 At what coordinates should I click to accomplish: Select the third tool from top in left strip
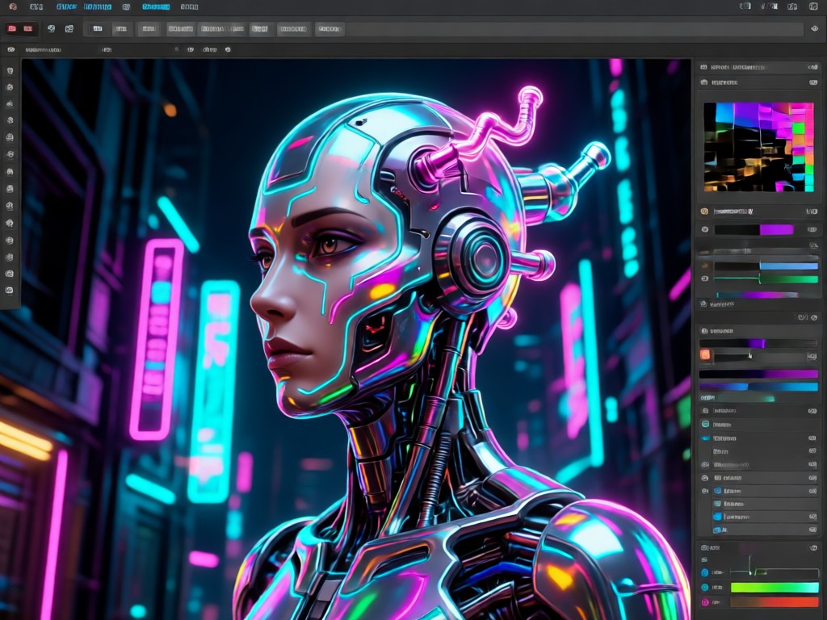pos(10,104)
